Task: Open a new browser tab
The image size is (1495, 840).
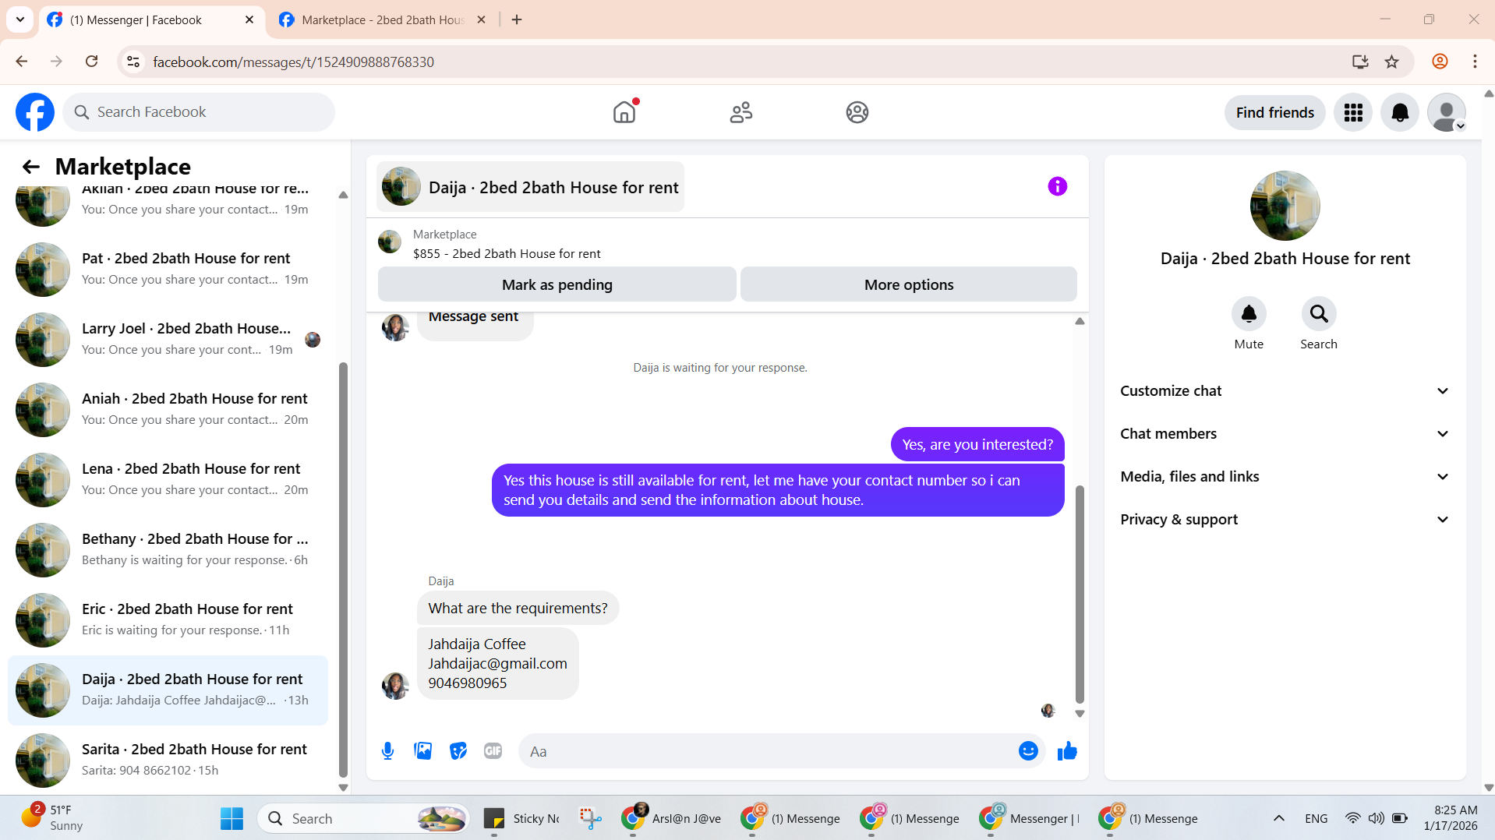Action: pos(517,19)
